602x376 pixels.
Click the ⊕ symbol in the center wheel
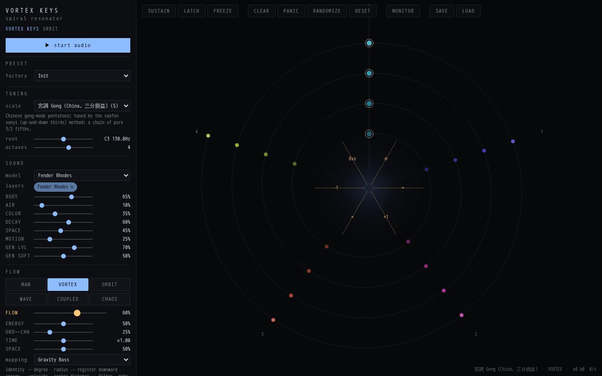coord(386,159)
